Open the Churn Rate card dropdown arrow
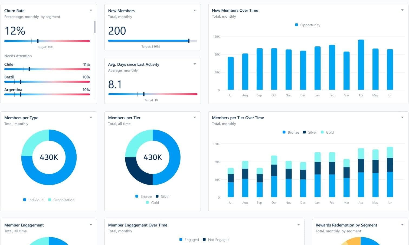The height and width of the screenshot is (245, 409). pos(91,11)
